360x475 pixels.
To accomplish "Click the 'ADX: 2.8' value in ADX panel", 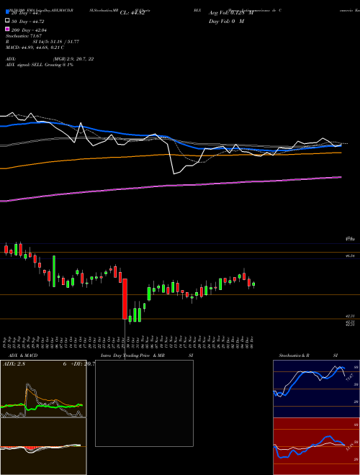I will [14, 364].
